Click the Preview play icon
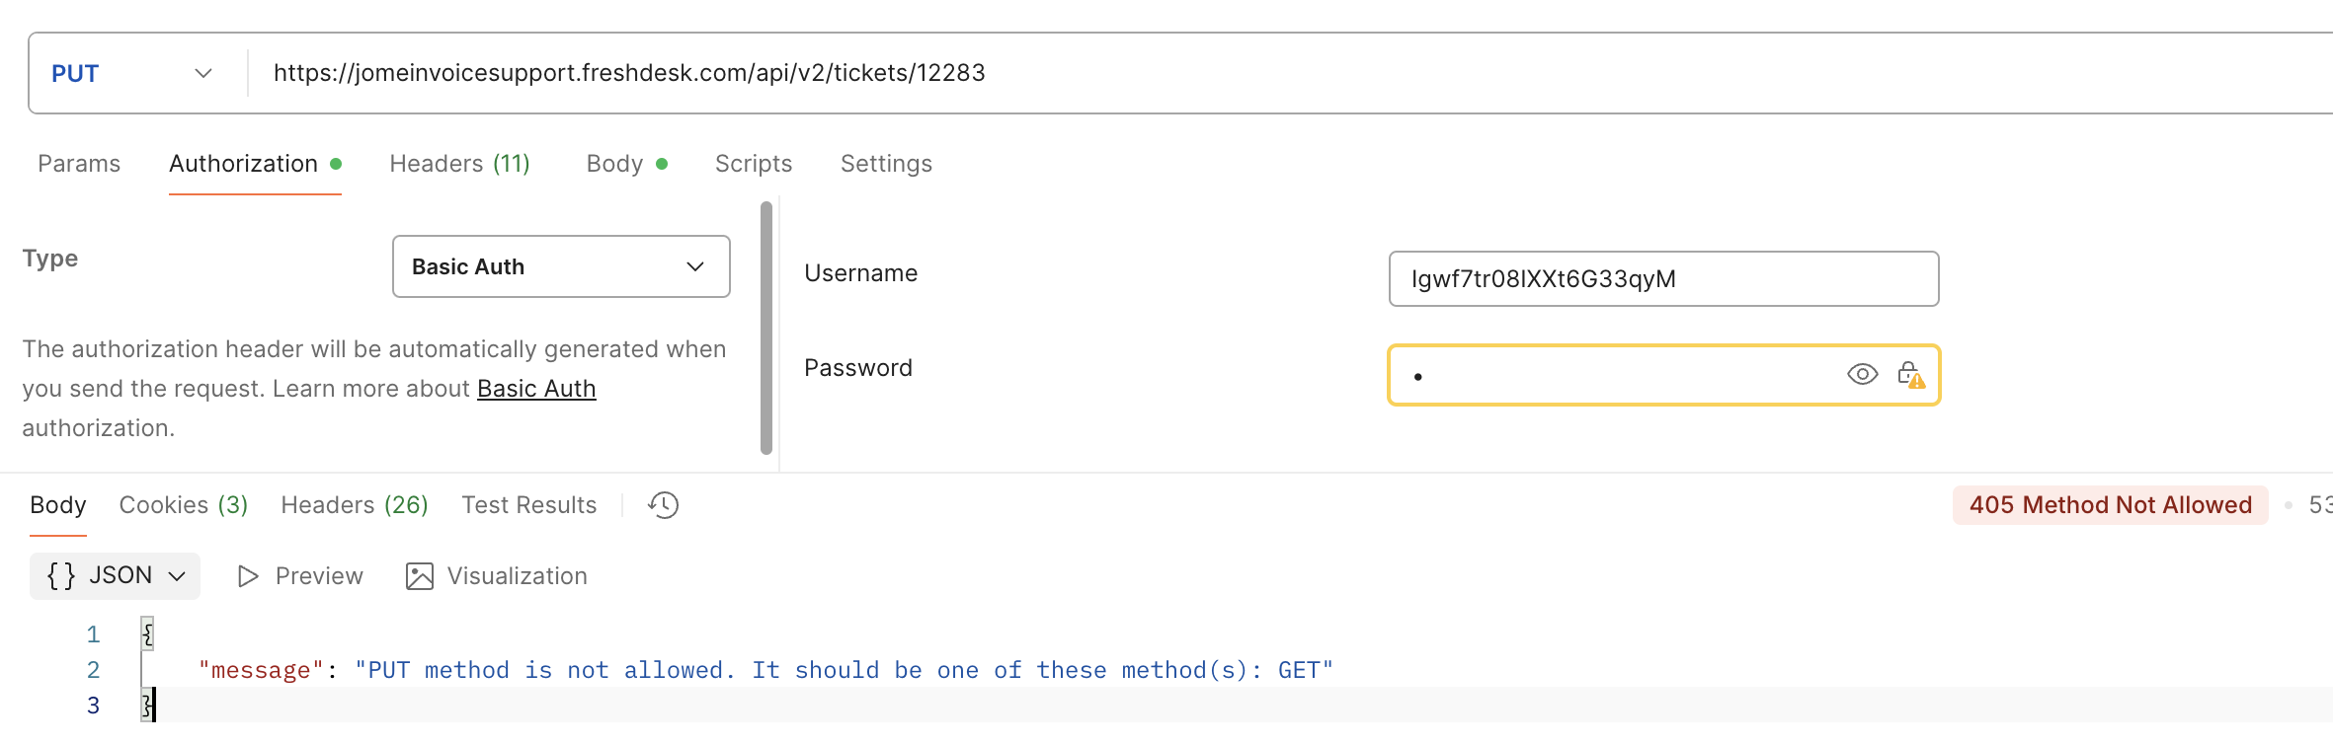This screenshot has height=744, width=2333. click(x=248, y=576)
